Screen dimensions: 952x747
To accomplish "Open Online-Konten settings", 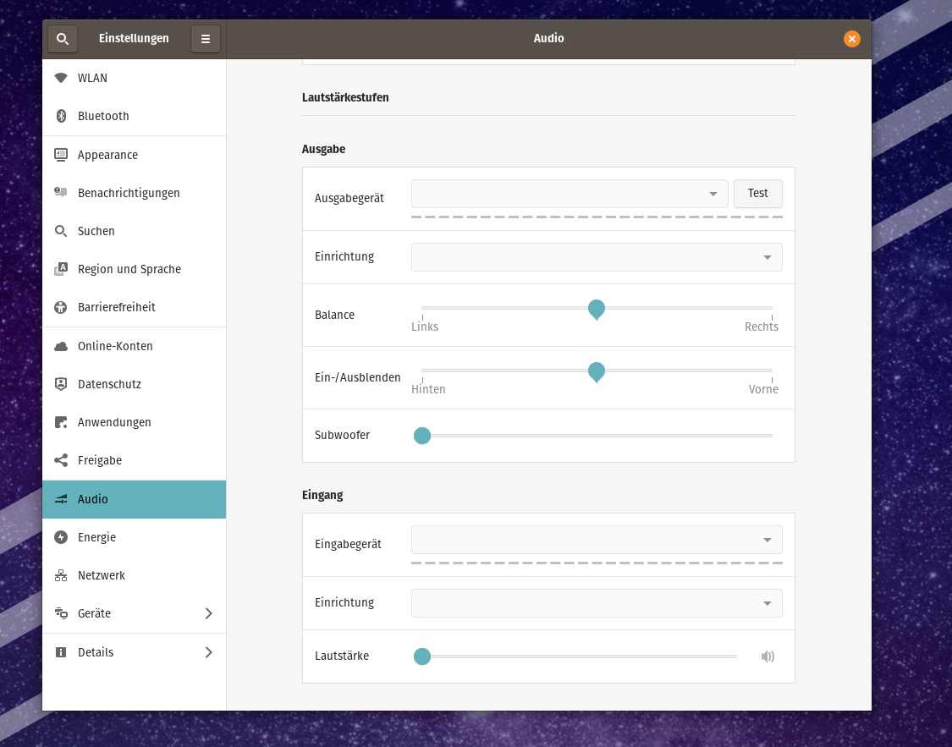I will pyautogui.click(x=135, y=346).
